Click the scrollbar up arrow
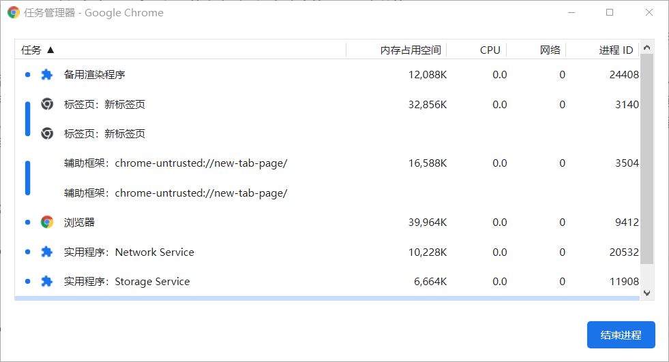669x362 pixels. pos(647,48)
